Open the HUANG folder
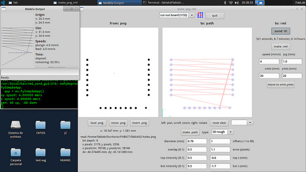 click(x=66, y=152)
